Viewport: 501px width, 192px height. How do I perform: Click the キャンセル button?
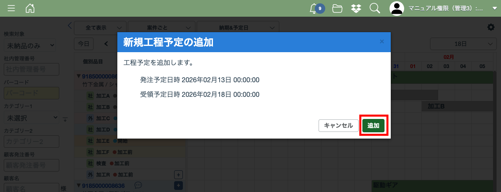coord(338,126)
